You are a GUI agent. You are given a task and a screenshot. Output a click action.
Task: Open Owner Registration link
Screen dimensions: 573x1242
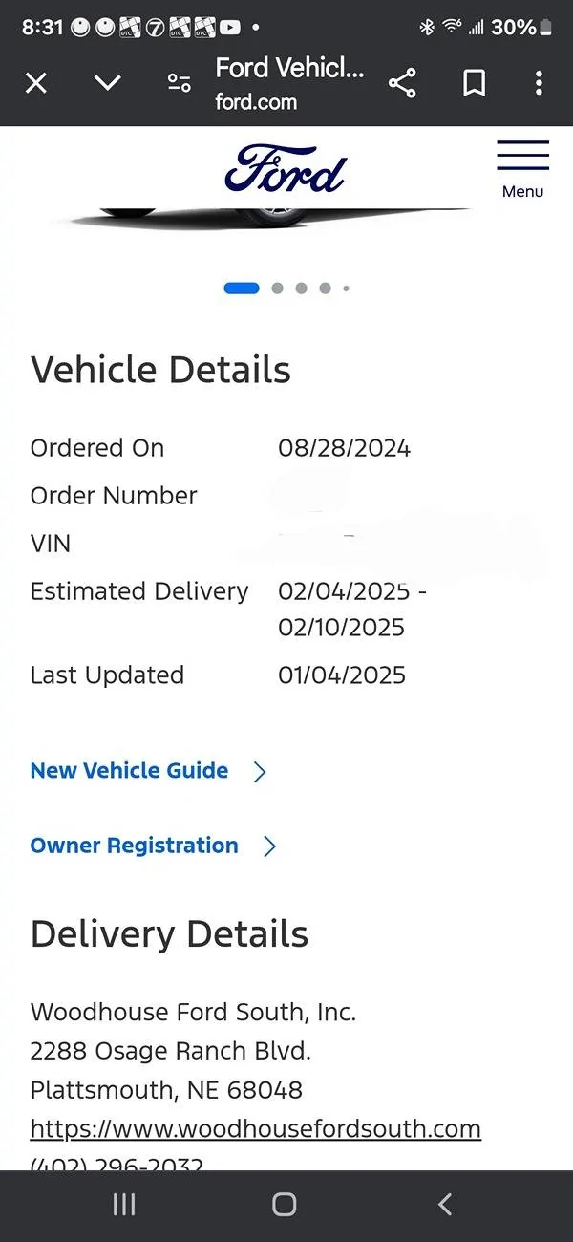pos(135,846)
